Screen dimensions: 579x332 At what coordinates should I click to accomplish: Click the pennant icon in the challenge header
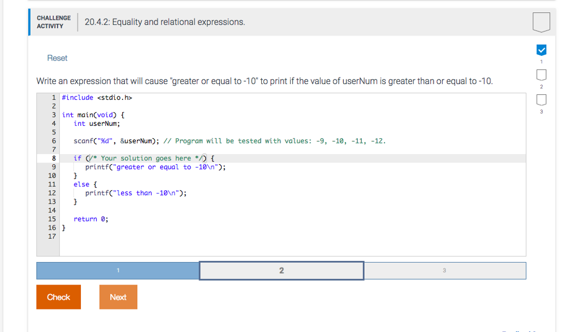[x=541, y=21]
